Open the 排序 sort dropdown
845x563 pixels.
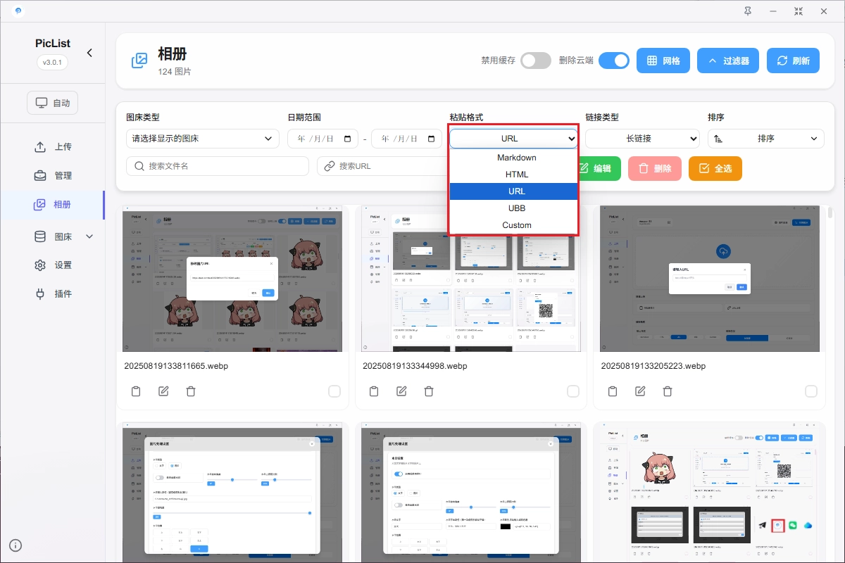pyautogui.click(x=766, y=139)
